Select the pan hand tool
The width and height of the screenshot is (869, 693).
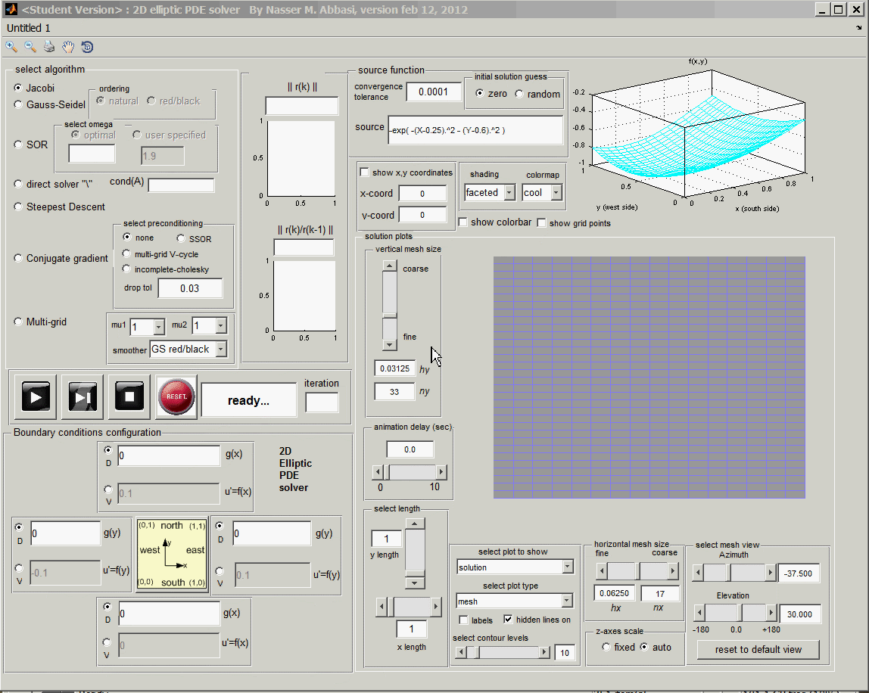click(68, 47)
